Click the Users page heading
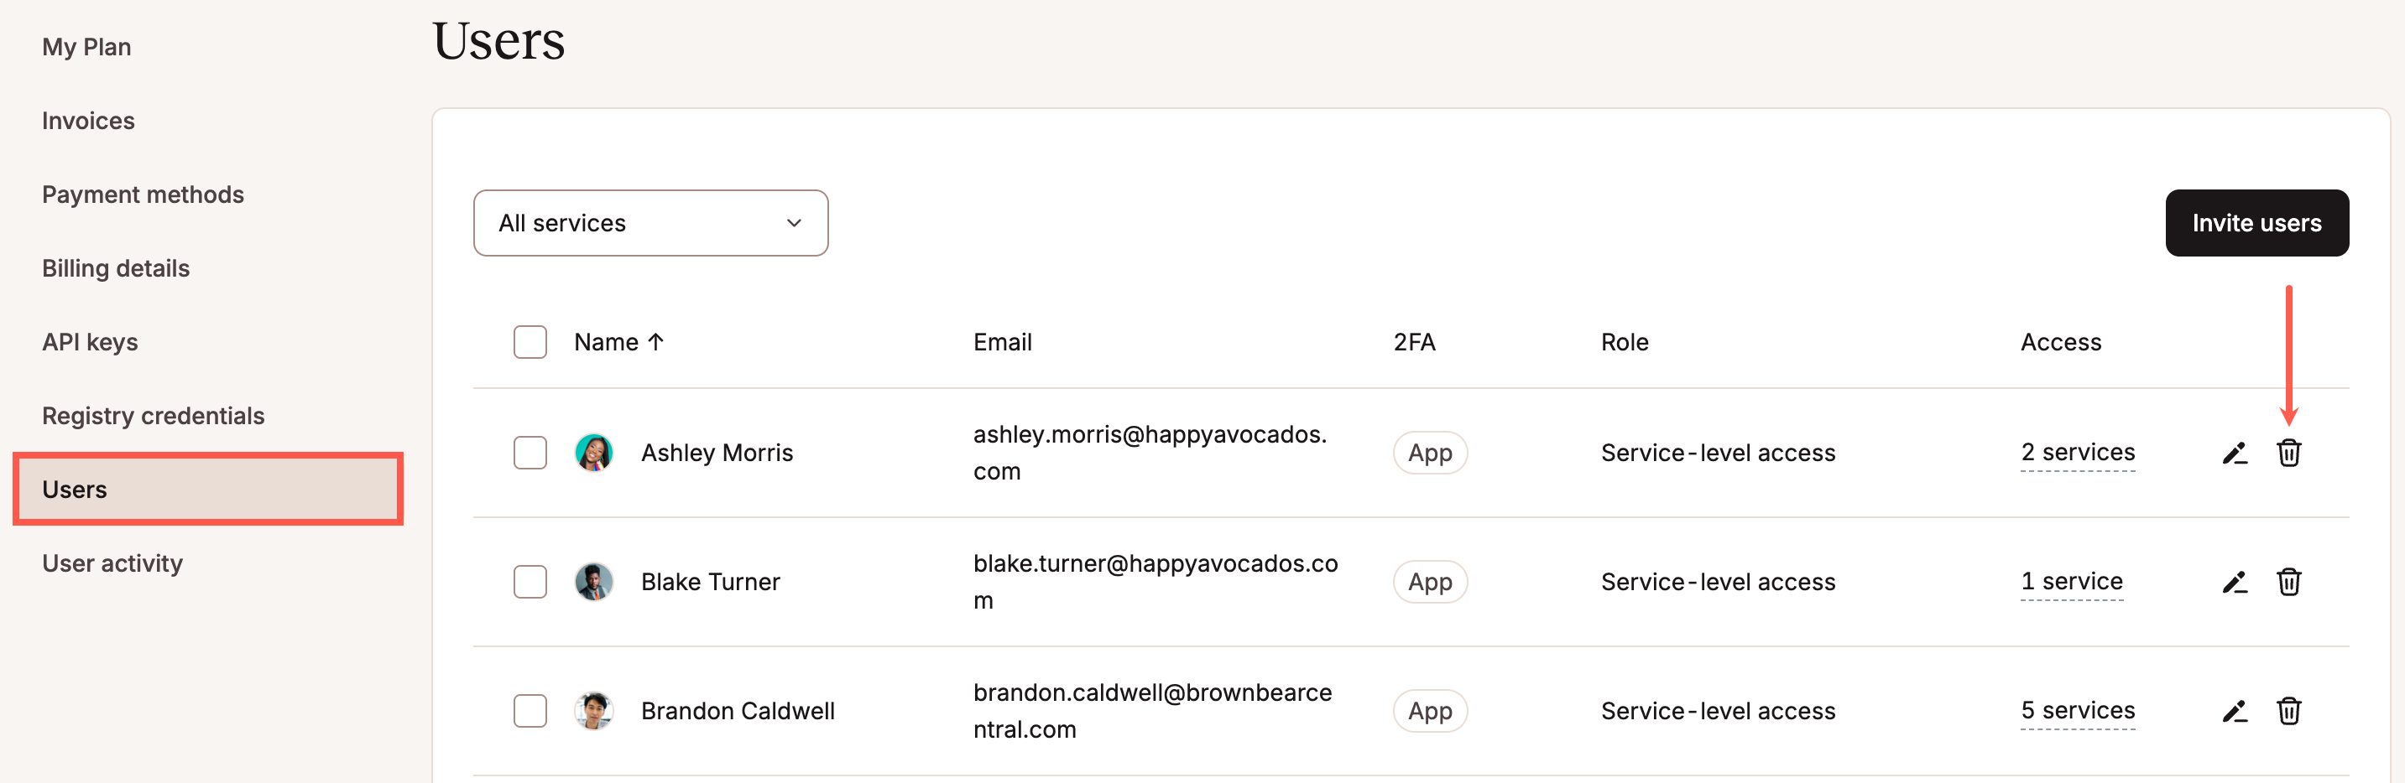 coord(498,41)
